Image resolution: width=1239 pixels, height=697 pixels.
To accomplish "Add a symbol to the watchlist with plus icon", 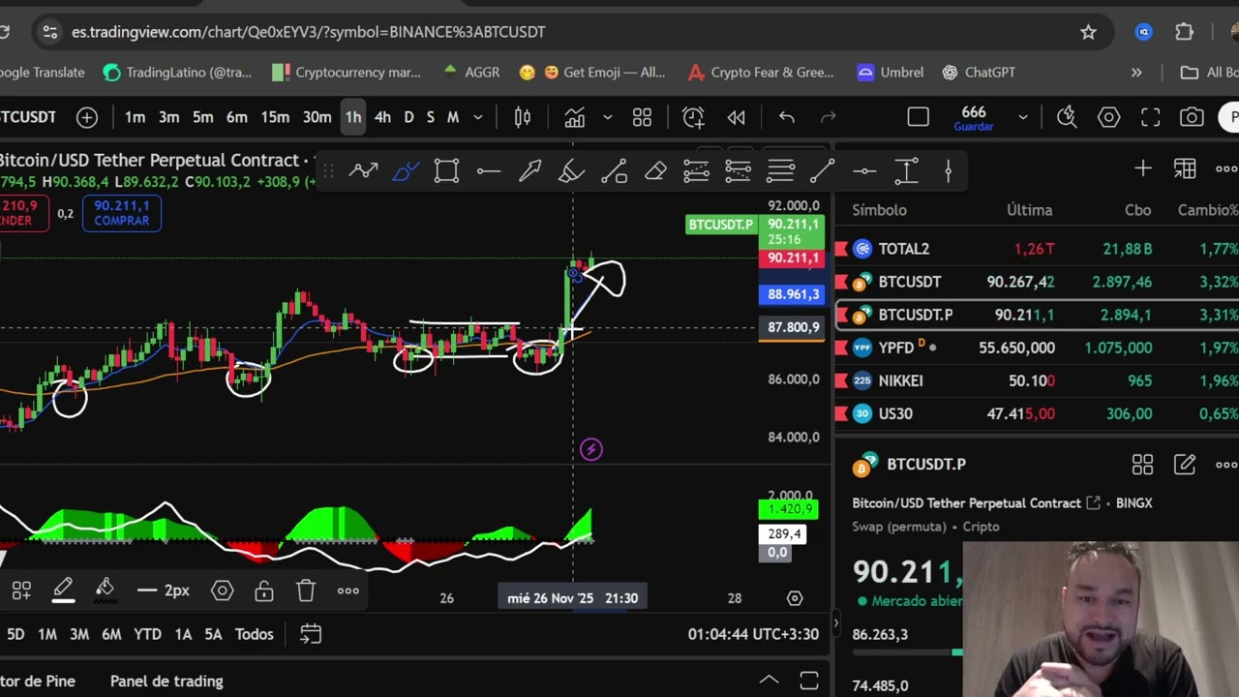I will (x=1143, y=169).
